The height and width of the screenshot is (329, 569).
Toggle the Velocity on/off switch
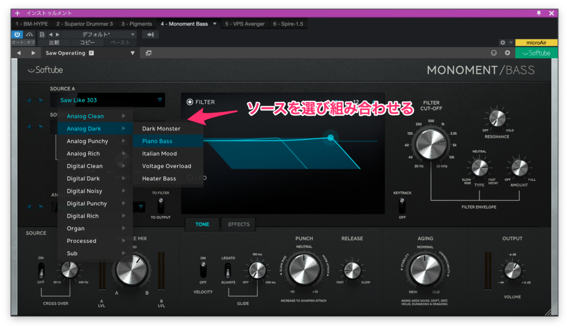pyautogui.click(x=203, y=270)
